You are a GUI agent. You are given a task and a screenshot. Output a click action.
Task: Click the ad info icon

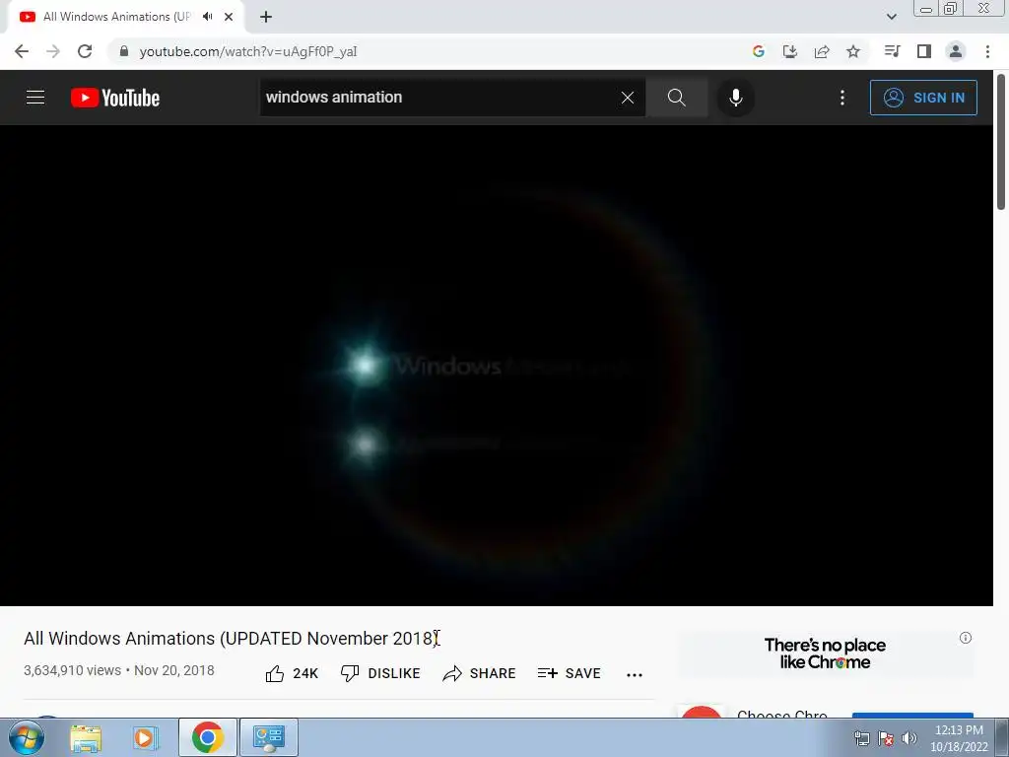point(966,638)
